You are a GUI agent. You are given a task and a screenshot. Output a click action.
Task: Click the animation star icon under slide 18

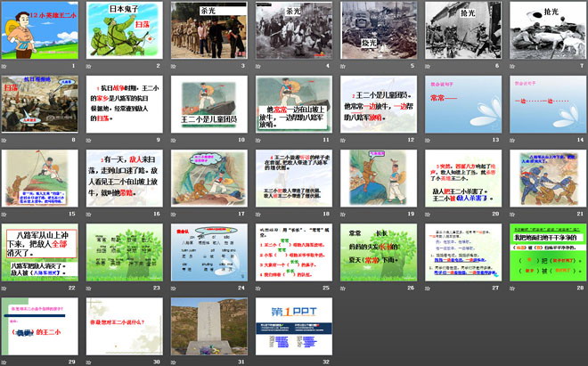(x=258, y=214)
